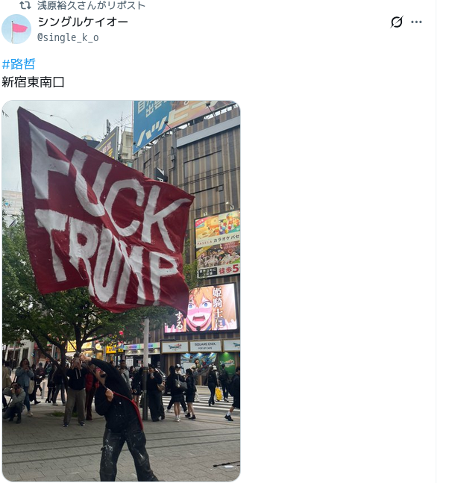Open the three-dot more options menu
This screenshot has width=455, height=483.
pyautogui.click(x=416, y=22)
